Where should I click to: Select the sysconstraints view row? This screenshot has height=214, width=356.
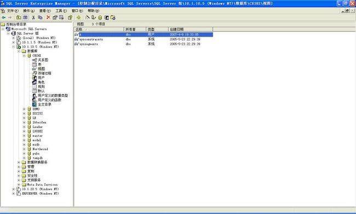pyautogui.click(x=143, y=39)
